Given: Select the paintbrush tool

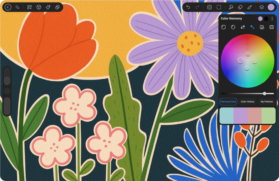Looking at the screenshot, I should coord(249,7).
